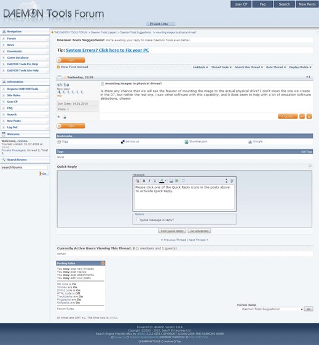Collapse the Quick Reply section
Image resolution: width=319 pixels, height=345 pixels.
(310, 166)
